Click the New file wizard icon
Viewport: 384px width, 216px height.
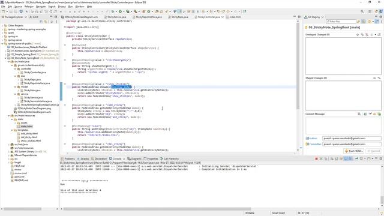pos(3,11)
